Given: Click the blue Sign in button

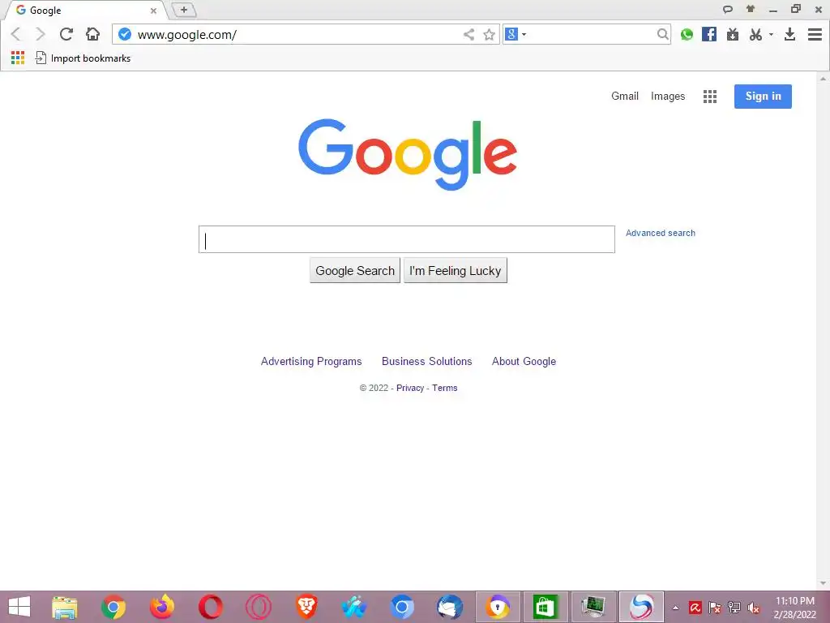Looking at the screenshot, I should 763,97.
